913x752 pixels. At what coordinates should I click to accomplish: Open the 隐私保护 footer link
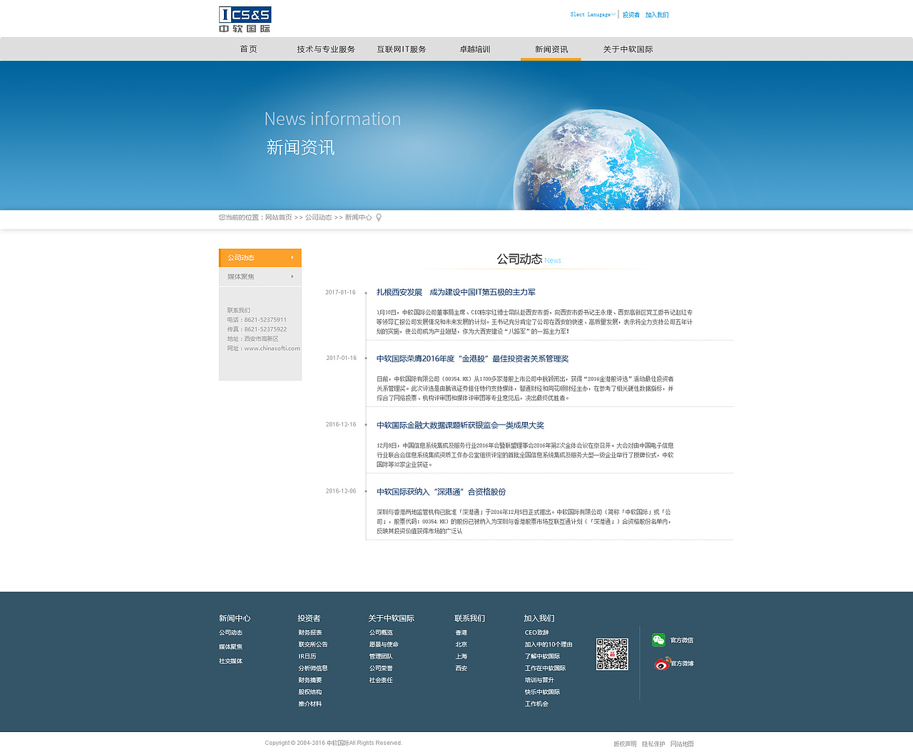653,743
